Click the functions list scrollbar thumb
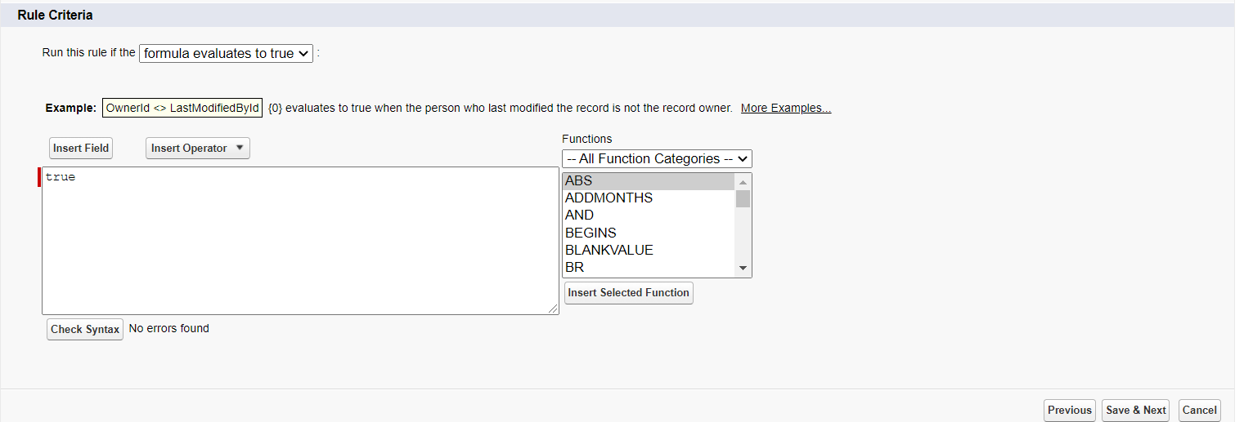Viewport: 1244px width, 422px height. 743,199
